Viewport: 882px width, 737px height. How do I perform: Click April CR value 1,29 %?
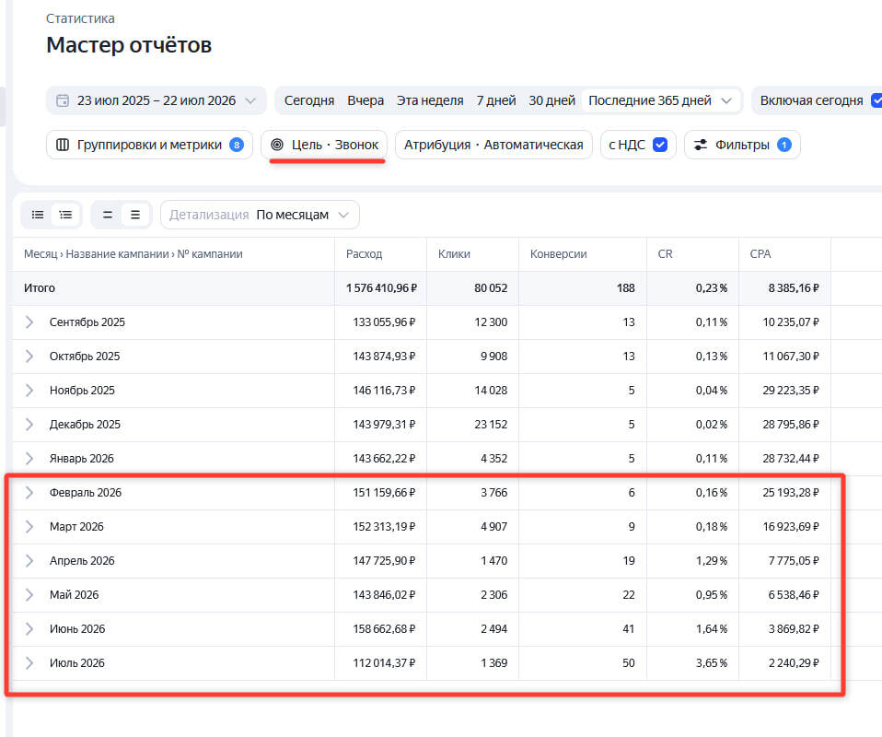tap(712, 561)
